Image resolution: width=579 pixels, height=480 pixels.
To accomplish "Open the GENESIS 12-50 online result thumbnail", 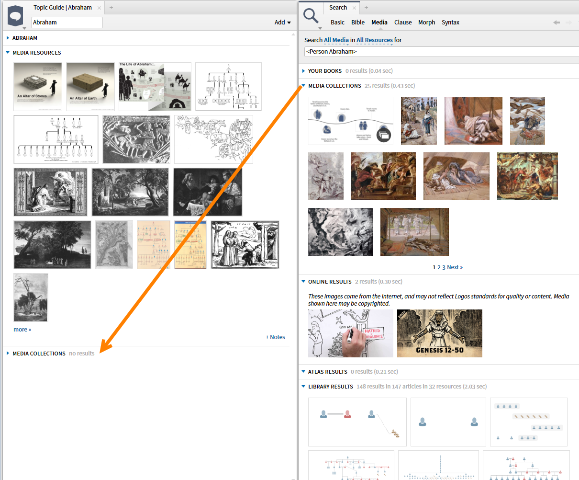I will [440, 333].
